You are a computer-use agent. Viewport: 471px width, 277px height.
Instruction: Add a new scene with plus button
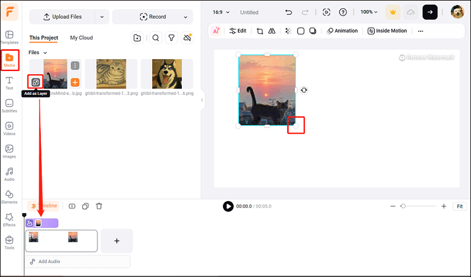pos(117,241)
